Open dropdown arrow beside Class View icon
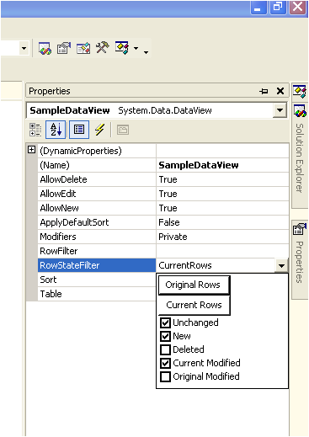This screenshot has height=437, width=309. click(136, 48)
